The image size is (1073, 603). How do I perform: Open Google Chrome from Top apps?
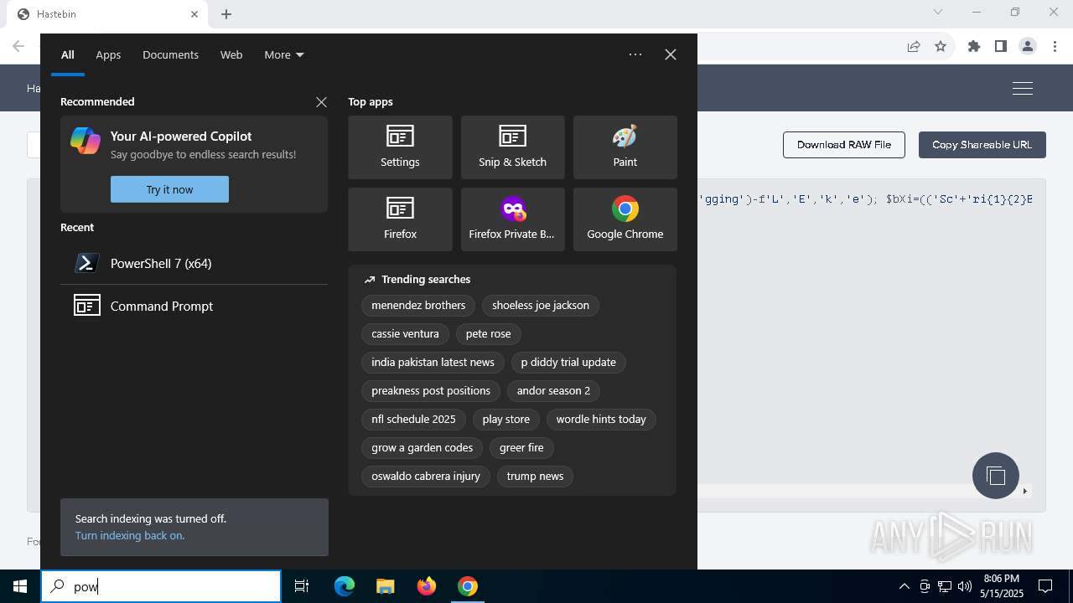pos(625,219)
